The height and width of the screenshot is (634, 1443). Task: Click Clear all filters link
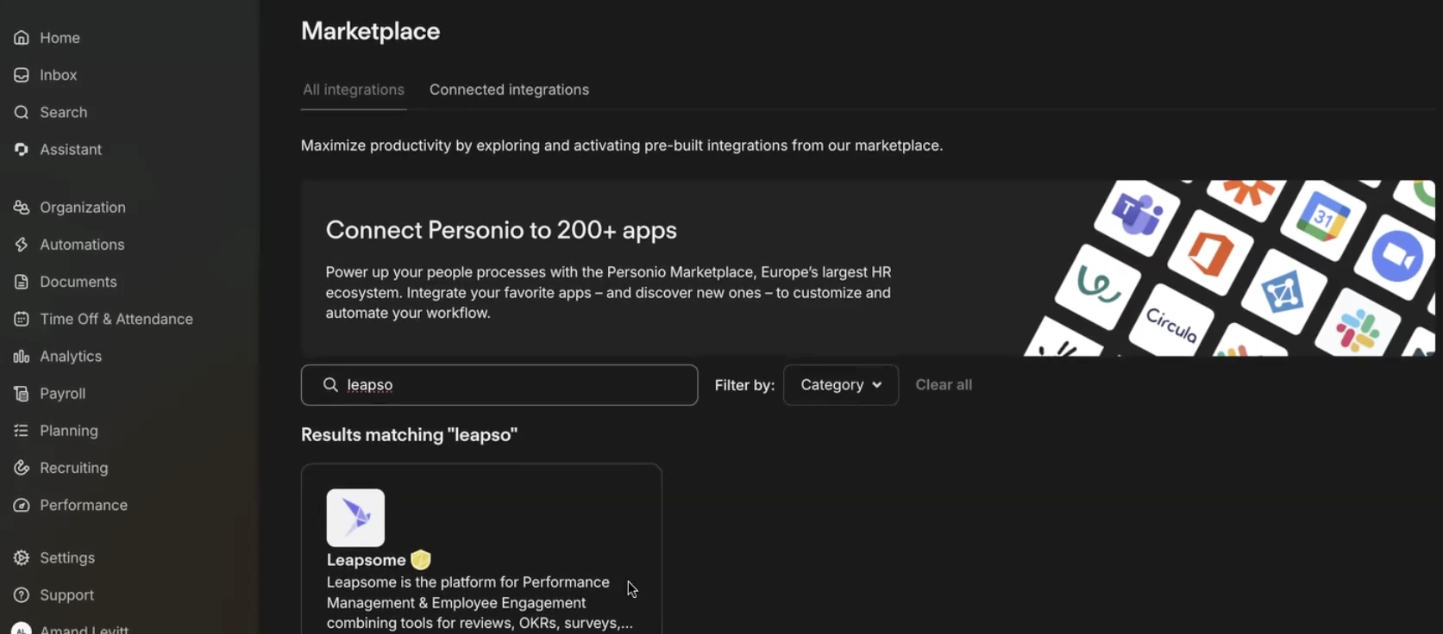pos(944,385)
